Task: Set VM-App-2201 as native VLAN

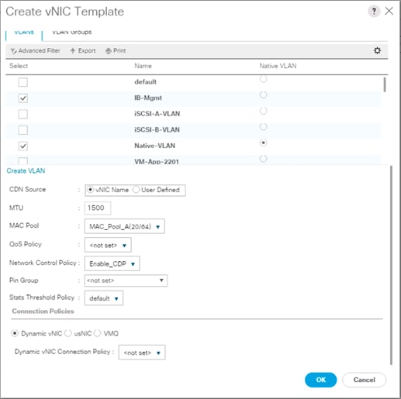Action: click(x=263, y=158)
